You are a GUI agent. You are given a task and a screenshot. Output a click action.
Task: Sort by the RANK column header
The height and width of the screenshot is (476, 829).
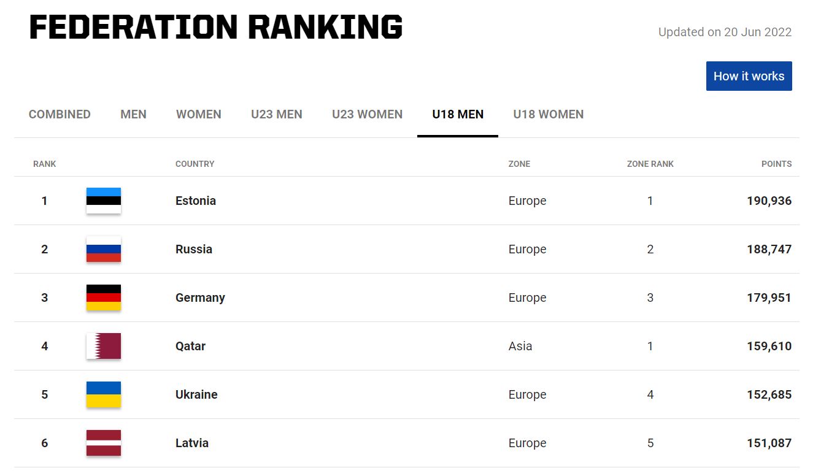pos(44,164)
